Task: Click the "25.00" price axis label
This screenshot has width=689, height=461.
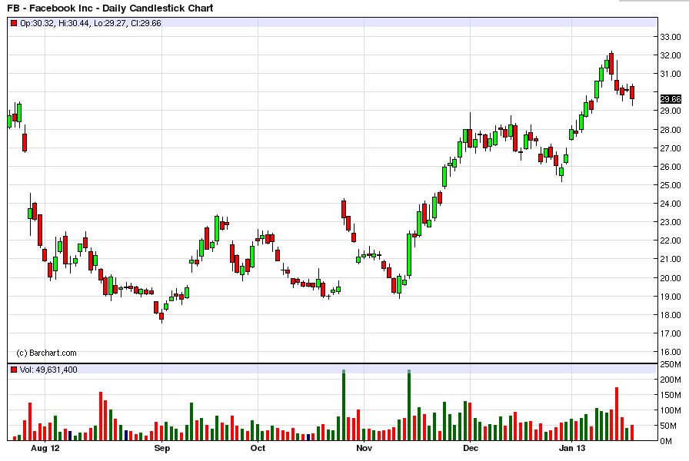Action: pos(671,185)
